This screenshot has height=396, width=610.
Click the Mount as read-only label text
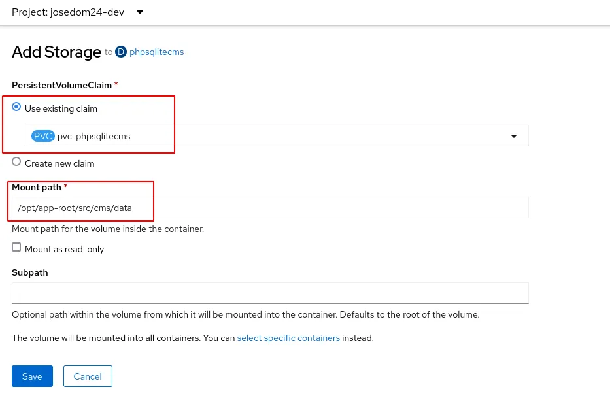(64, 249)
